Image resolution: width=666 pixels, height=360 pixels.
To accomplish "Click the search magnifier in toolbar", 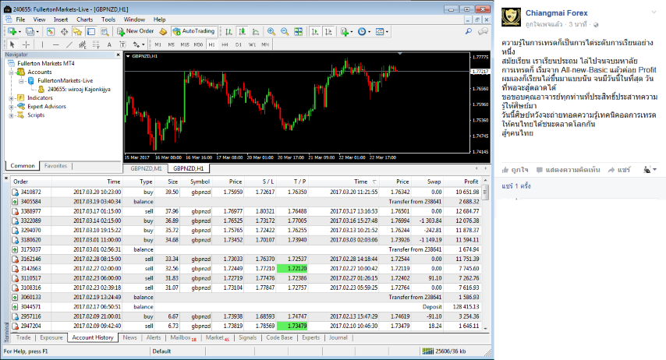I will coord(469,31).
